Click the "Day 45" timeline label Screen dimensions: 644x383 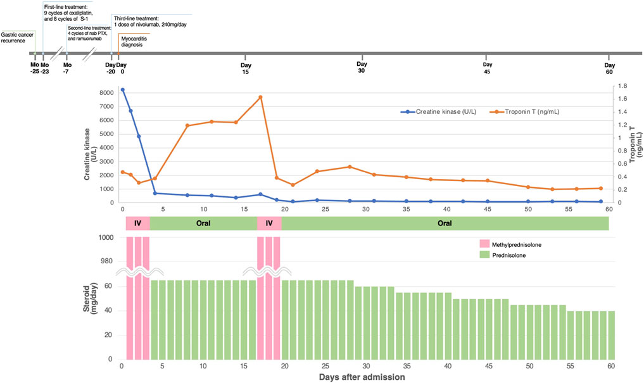[488, 68]
